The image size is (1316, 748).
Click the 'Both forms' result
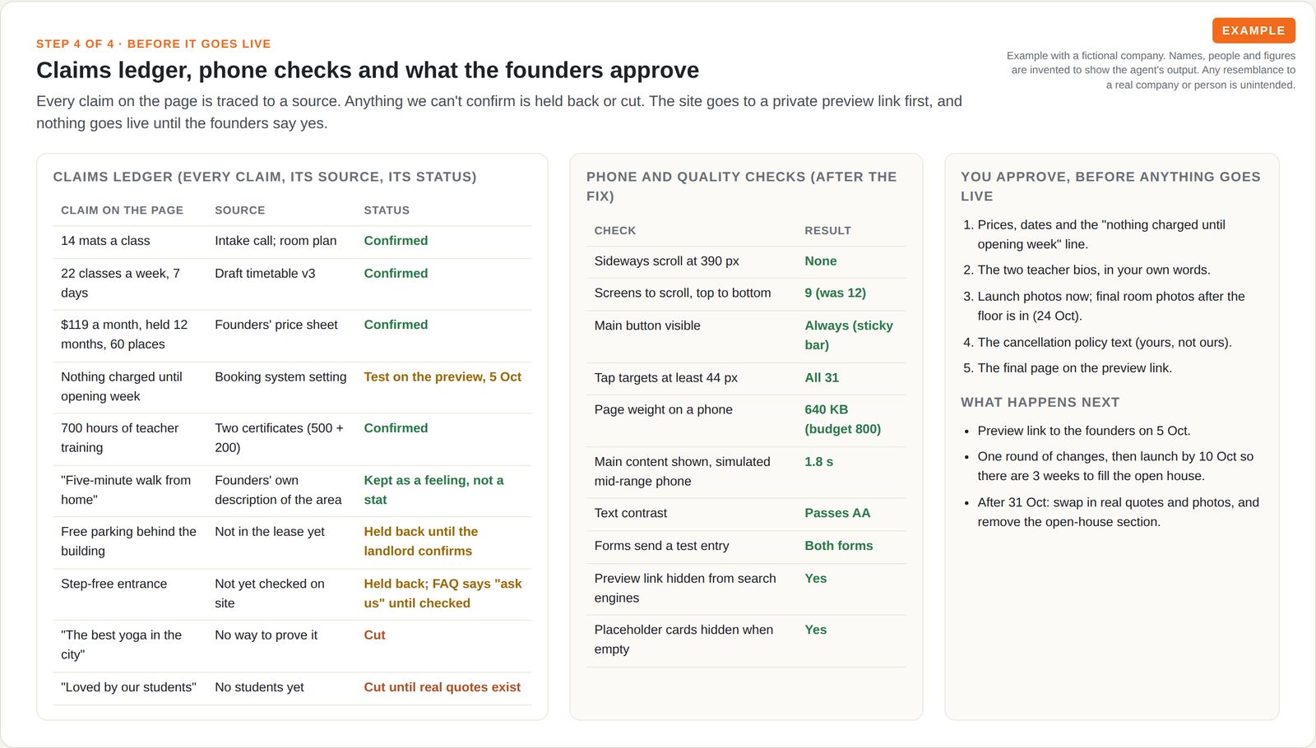coord(839,546)
